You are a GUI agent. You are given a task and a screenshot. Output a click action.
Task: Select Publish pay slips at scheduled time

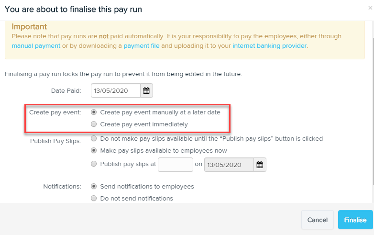click(94, 164)
